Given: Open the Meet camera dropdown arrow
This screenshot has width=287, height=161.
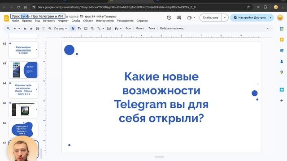Looking at the screenshot, I should pyautogui.click(x=194, y=18).
